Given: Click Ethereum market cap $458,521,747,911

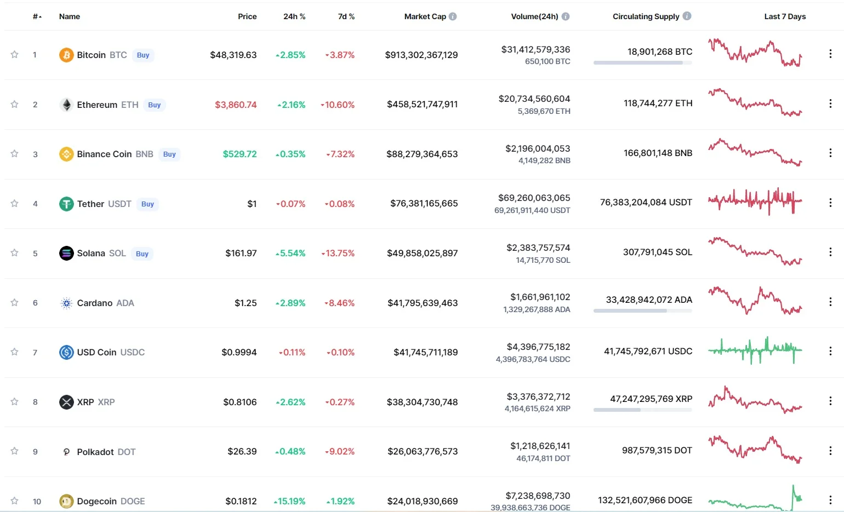Looking at the screenshot, I should [422, 104].
